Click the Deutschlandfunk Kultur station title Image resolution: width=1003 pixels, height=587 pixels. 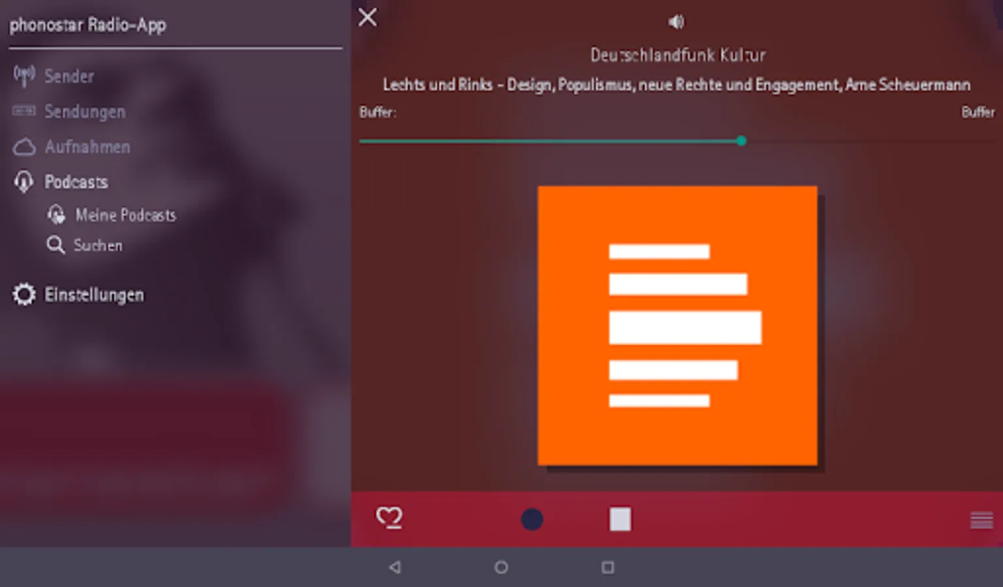point(678,55)
